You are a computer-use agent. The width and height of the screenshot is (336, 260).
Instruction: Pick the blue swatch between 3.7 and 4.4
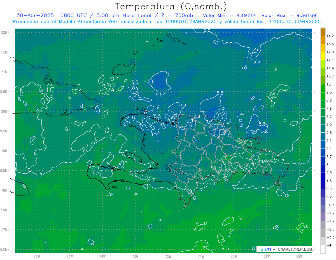pos(323,153)
